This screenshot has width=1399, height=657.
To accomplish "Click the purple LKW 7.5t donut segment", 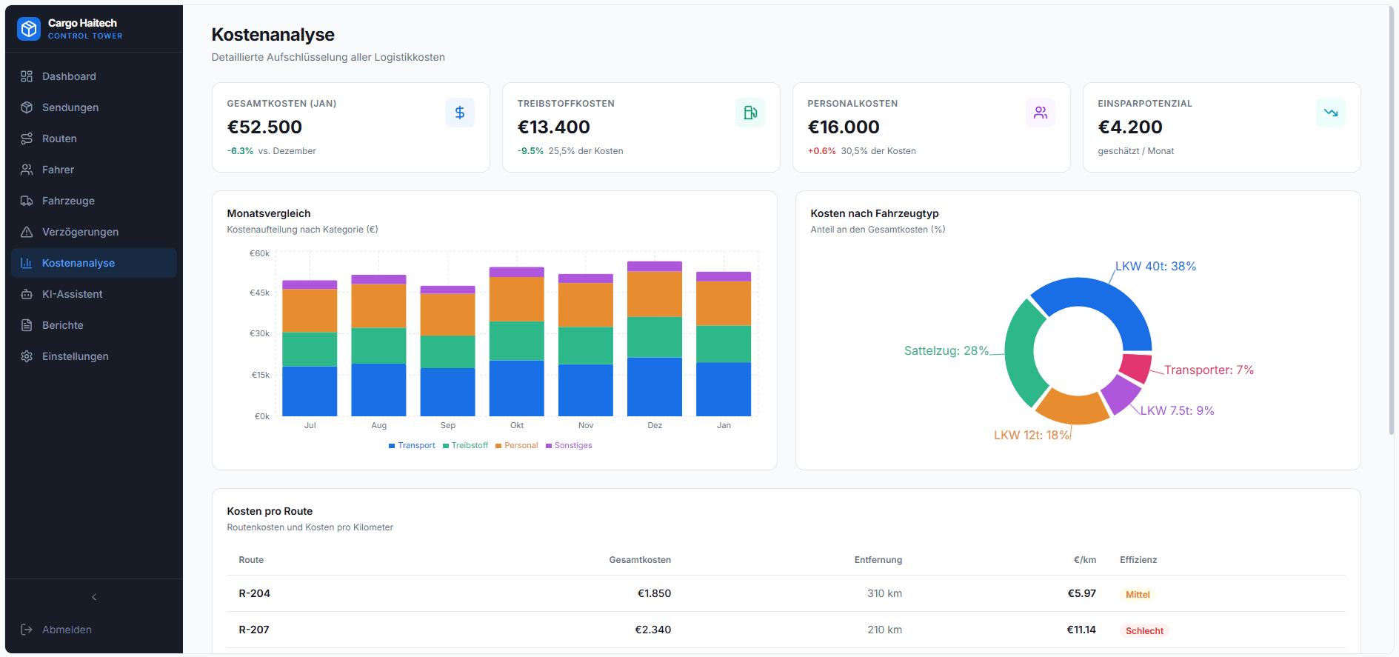I will coord(1120,393).
